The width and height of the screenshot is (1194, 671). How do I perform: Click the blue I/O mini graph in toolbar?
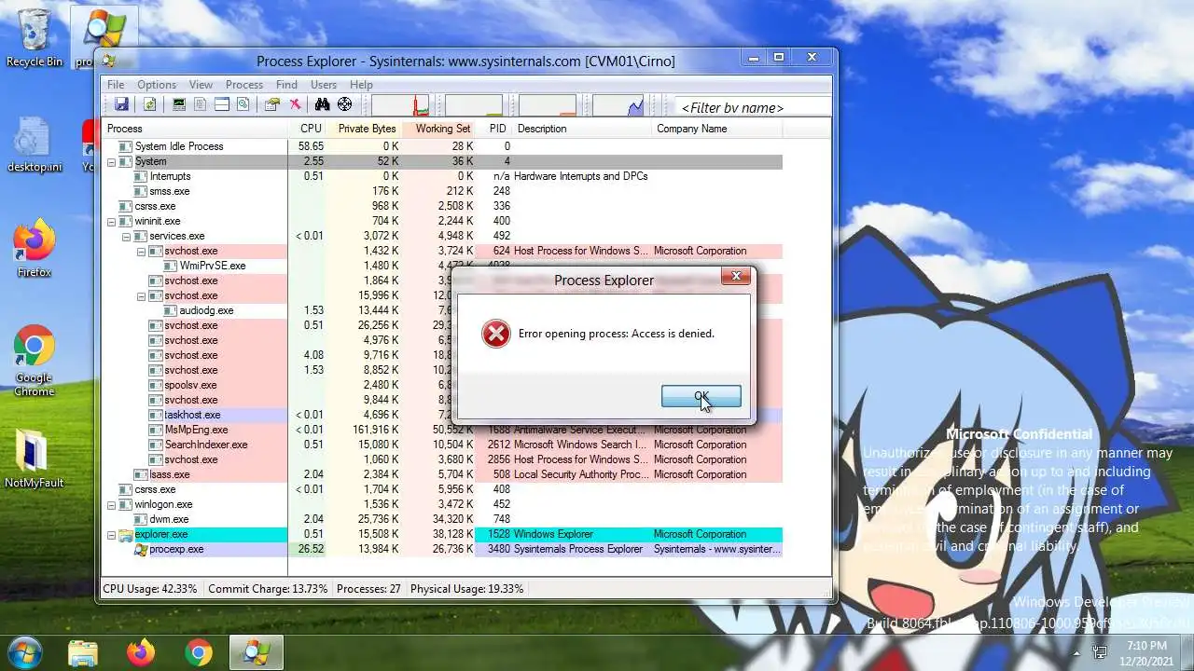618,104
